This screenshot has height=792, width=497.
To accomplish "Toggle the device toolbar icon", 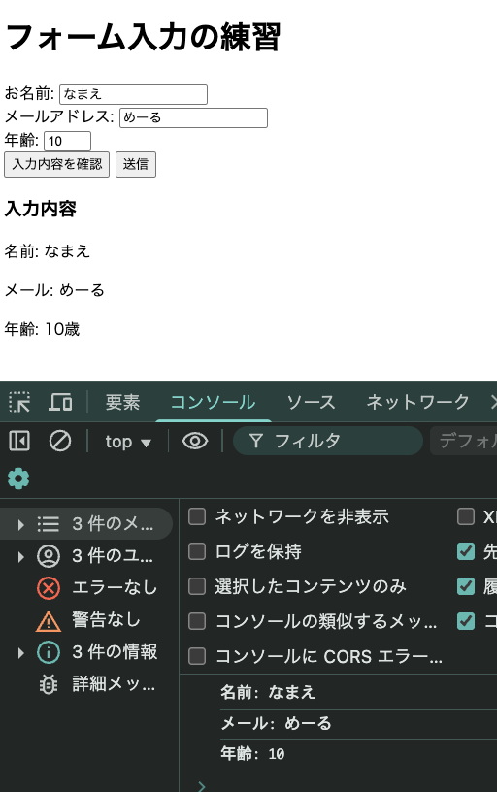I will point(60,402).
